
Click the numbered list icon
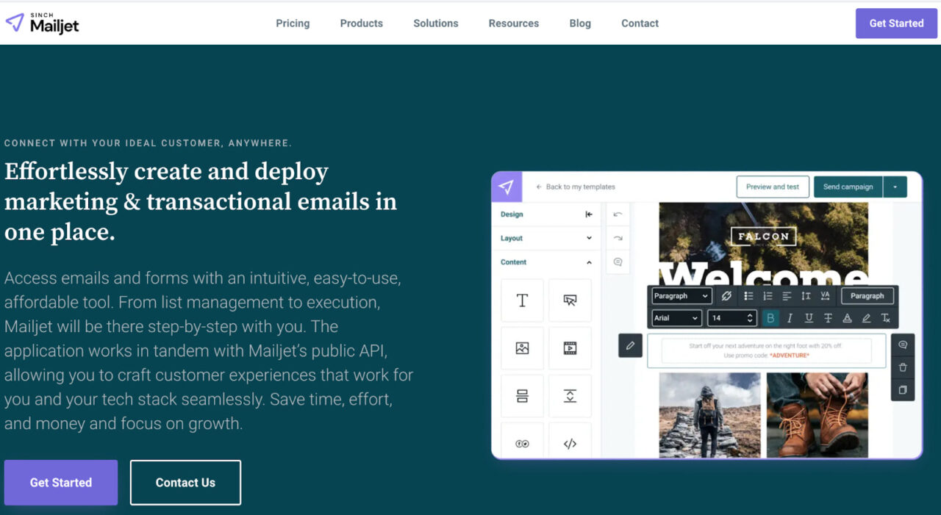[768, 296]
